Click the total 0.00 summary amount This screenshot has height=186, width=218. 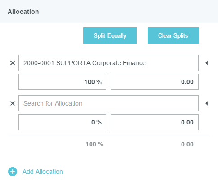pyautogui.click(x=187, y=144)
